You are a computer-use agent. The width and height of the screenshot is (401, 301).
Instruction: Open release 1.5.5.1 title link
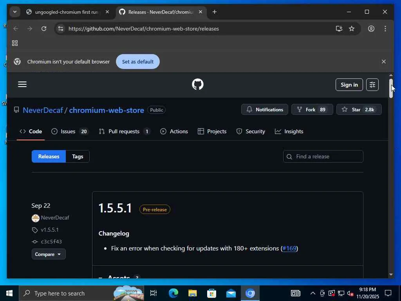click(x=115, y=208)
